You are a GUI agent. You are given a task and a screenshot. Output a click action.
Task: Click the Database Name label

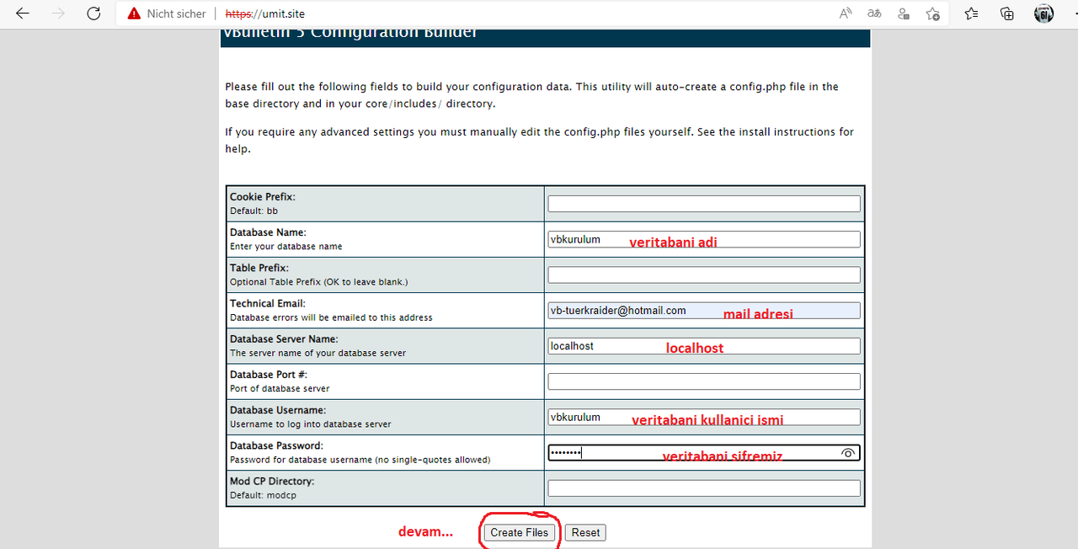[x=268, y=232]
